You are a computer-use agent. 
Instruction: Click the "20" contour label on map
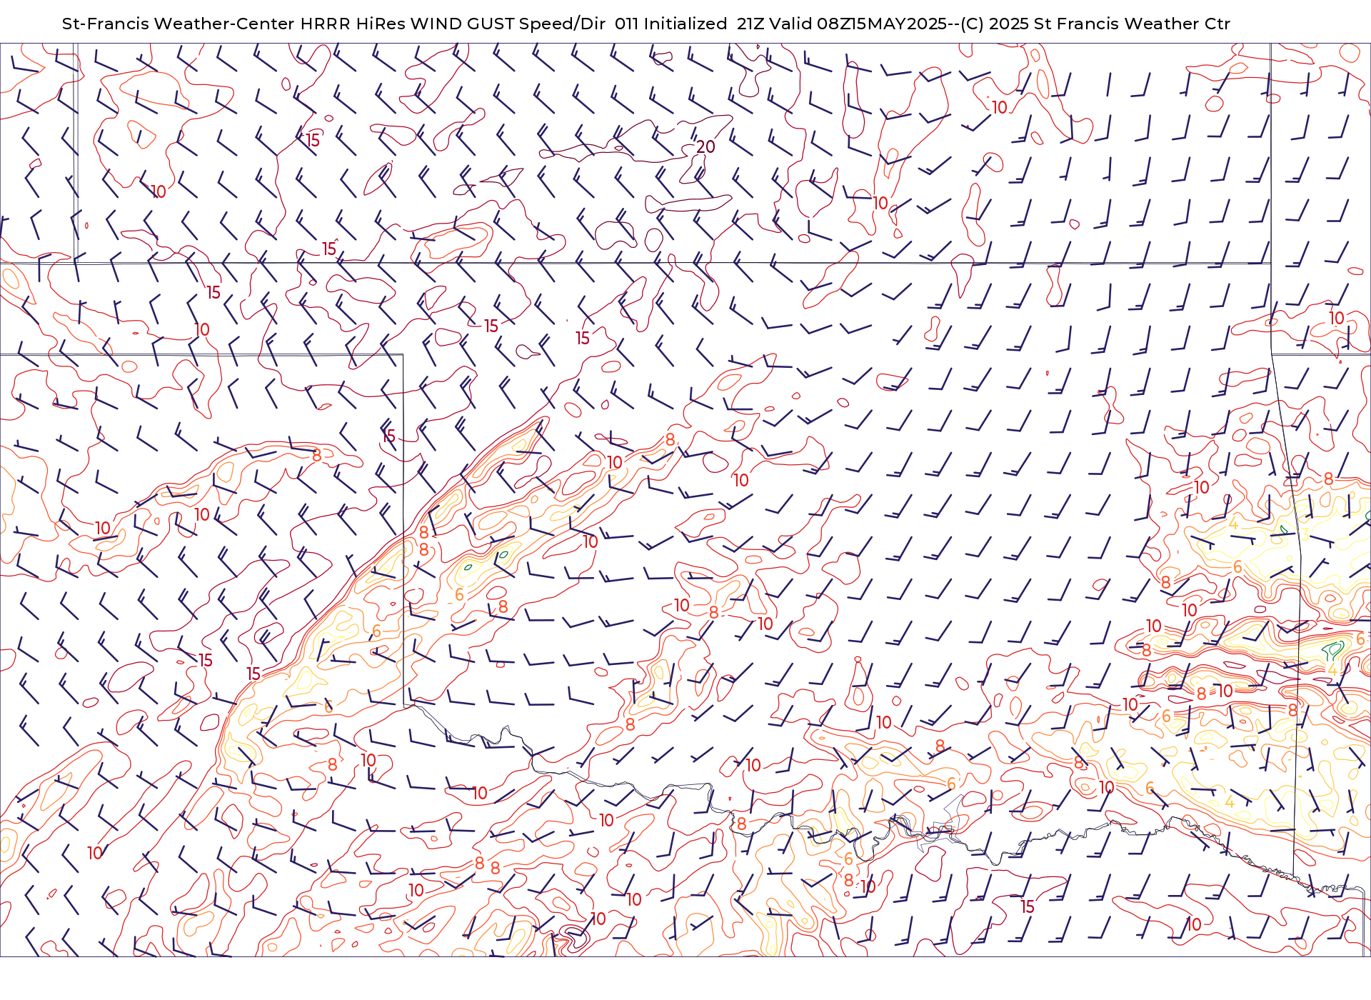click(x=705, y=146)
